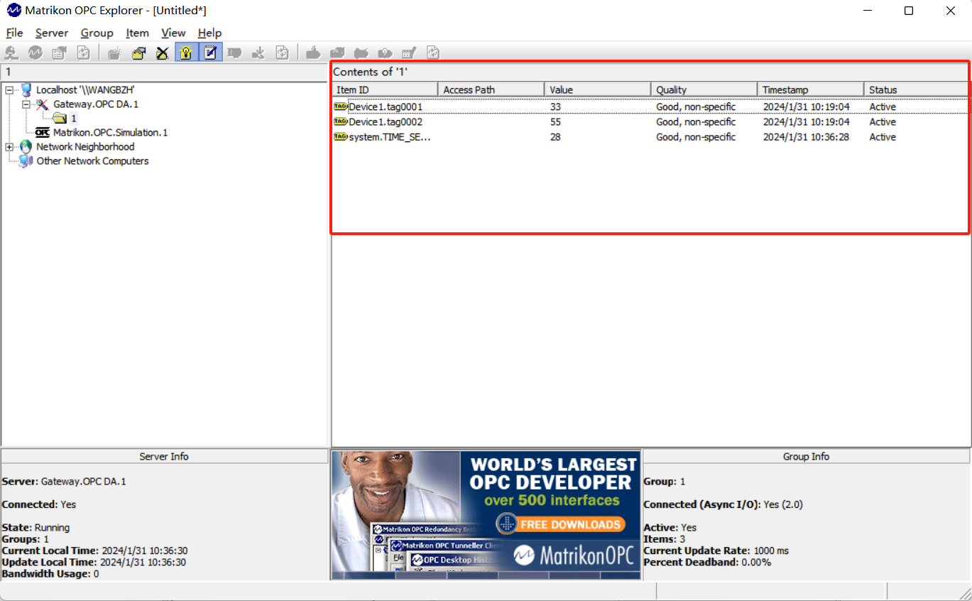Sort by the Item ID column
Viewport: 972px width, 601px height.
coord(385,90)
